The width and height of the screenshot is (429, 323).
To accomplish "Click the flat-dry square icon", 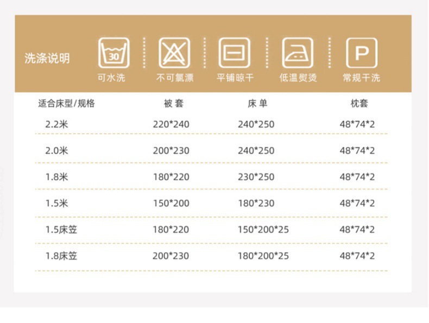I will (234, 53).
